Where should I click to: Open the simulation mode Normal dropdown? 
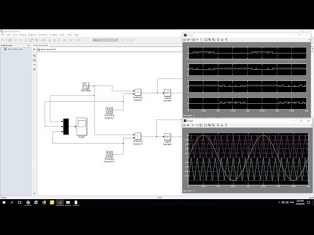point(105,40)
